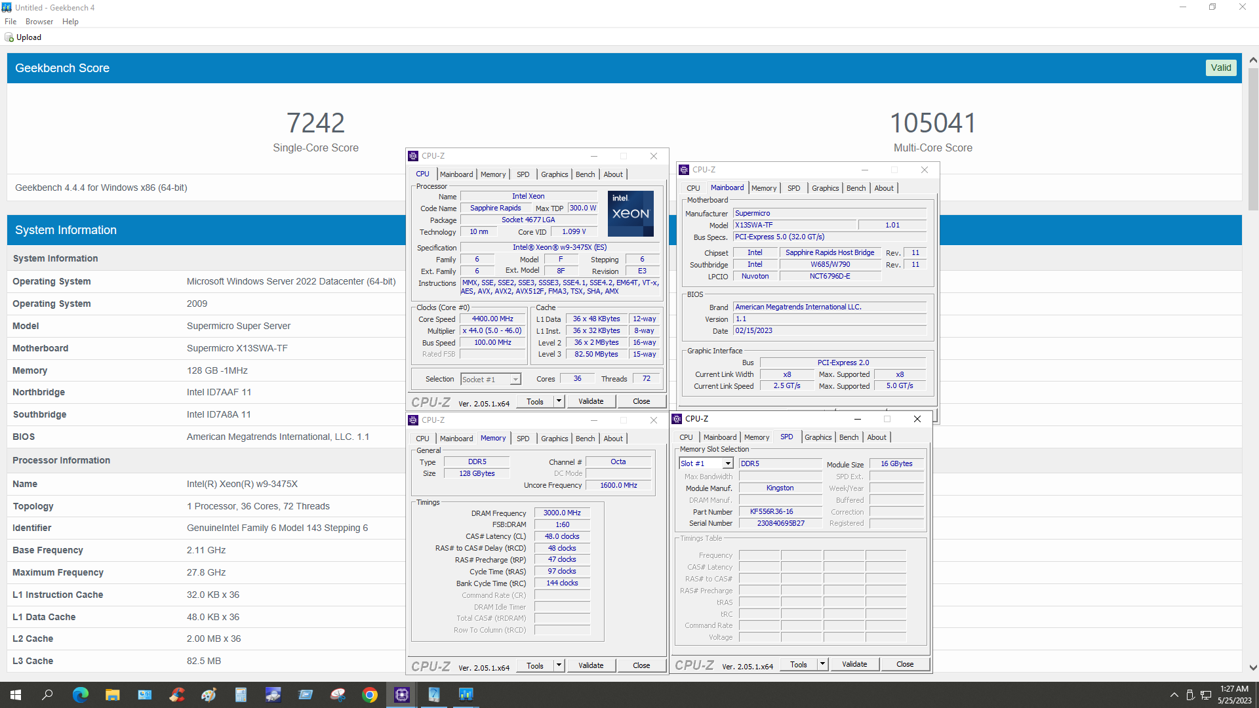Launch CCleaner from the taskbar

[177, 695]
